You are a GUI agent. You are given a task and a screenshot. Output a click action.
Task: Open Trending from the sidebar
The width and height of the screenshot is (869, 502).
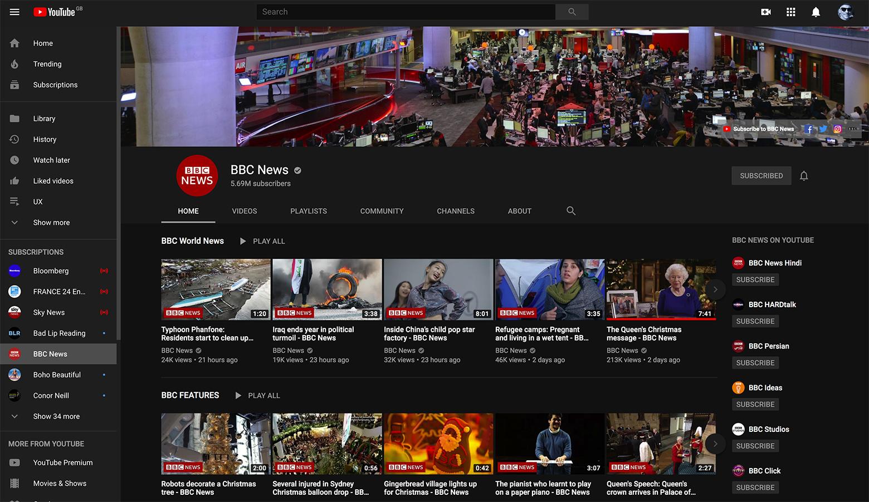tap(58, 64)
